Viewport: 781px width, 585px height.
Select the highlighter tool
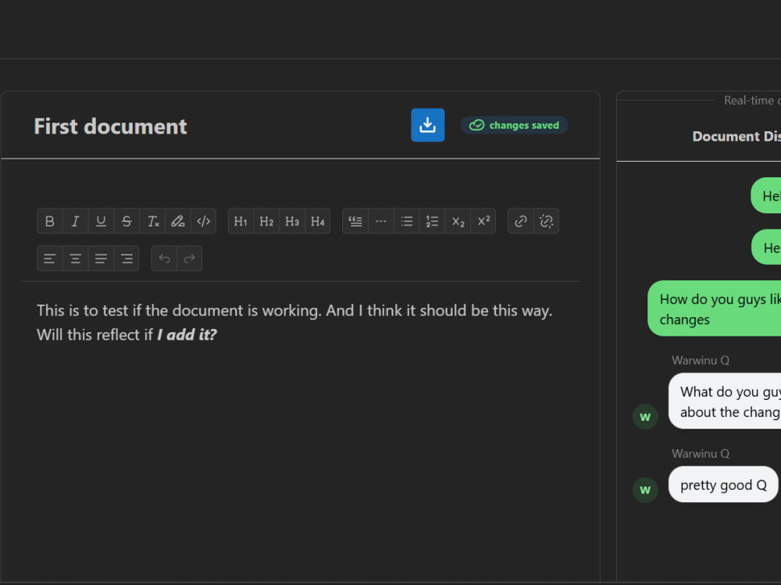pyautogui.click(x=178, y=221)
